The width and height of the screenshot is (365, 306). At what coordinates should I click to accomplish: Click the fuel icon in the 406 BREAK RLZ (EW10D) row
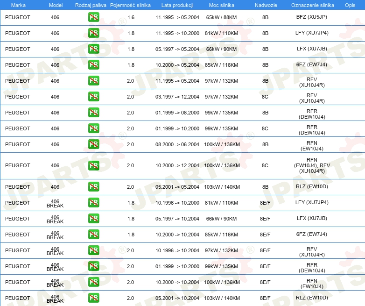pyautogui.click(x=93, y=298)
